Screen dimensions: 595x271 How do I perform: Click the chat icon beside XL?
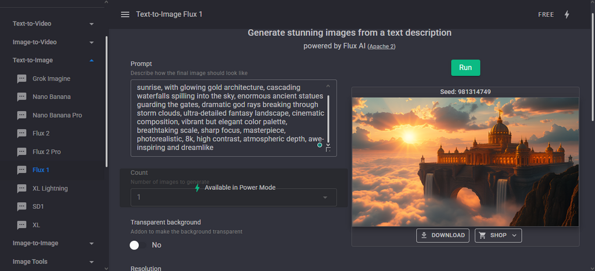point(22,225)
